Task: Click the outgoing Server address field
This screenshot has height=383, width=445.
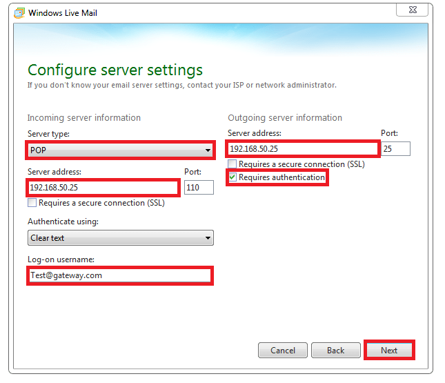Action: 303,149
